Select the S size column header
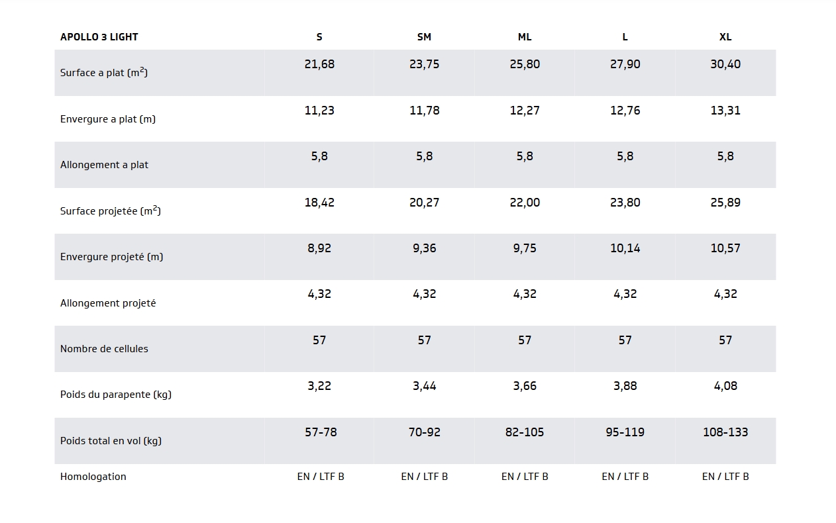This screenshot has width=836, height=523. coord(319,37)
